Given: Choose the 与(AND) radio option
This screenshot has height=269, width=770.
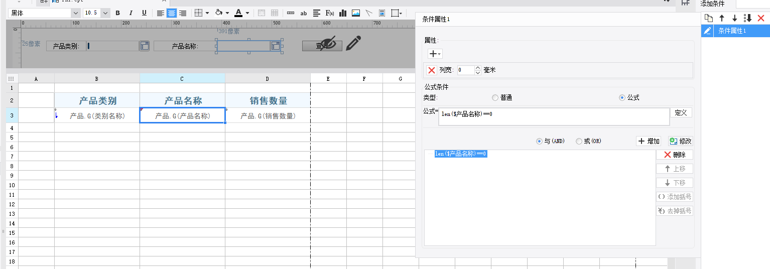Looking at the screenshot, I should (x=540, y=142).
